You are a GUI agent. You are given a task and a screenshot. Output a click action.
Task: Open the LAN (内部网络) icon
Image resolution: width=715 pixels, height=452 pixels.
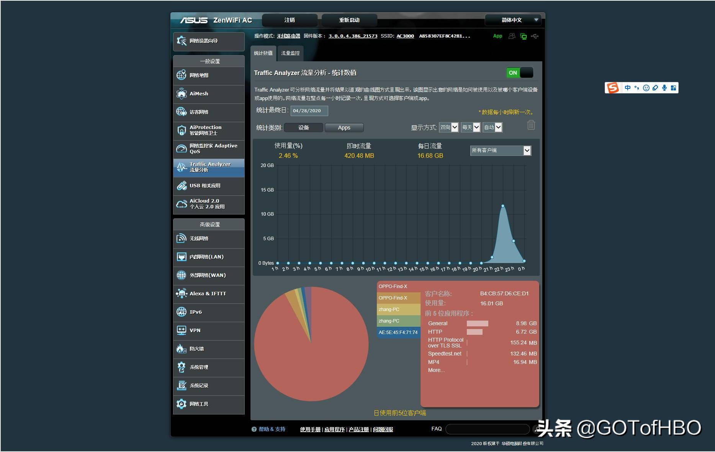click(182, 257)
